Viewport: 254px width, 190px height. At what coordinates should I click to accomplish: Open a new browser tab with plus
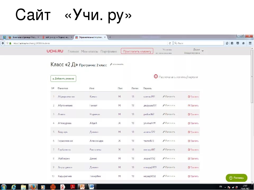point(110,37)
